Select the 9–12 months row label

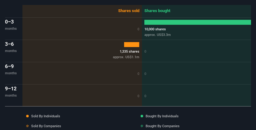pyautogui.click(x=11, y=92)
